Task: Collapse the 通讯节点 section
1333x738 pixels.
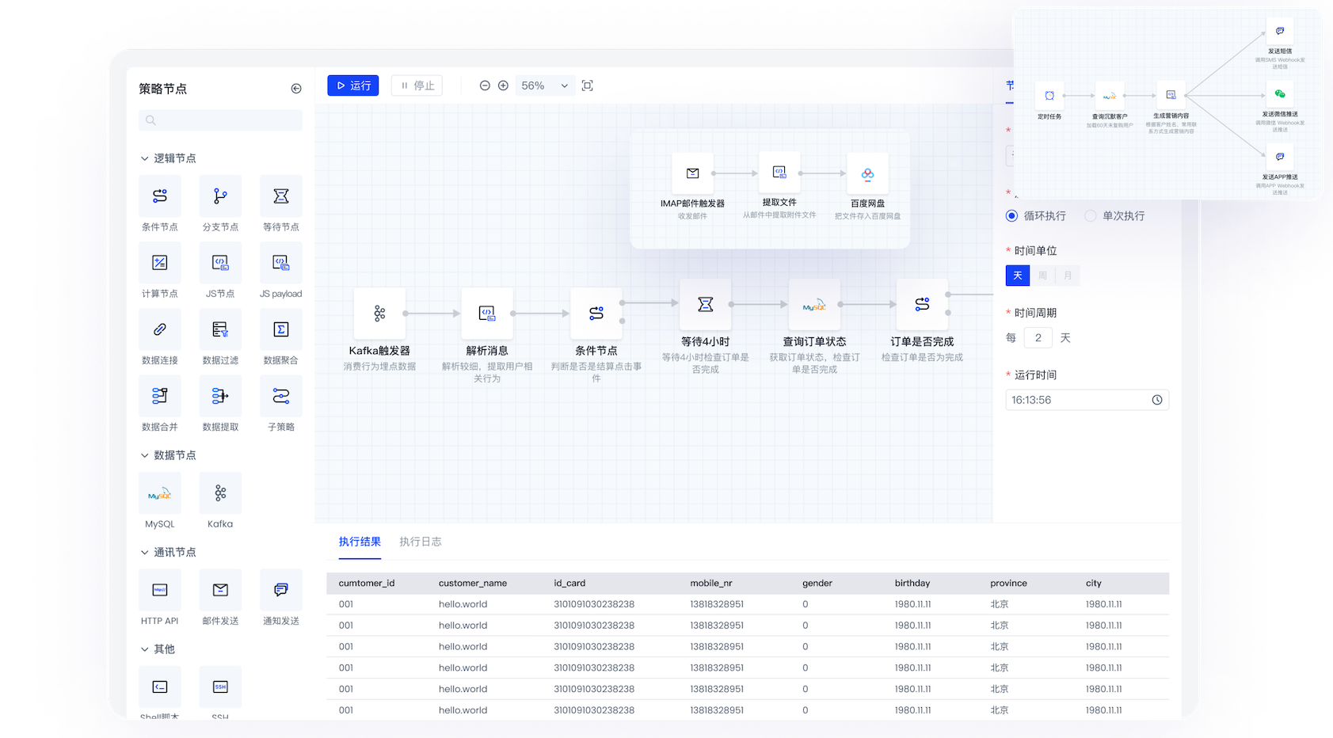Action: (145, 553)
